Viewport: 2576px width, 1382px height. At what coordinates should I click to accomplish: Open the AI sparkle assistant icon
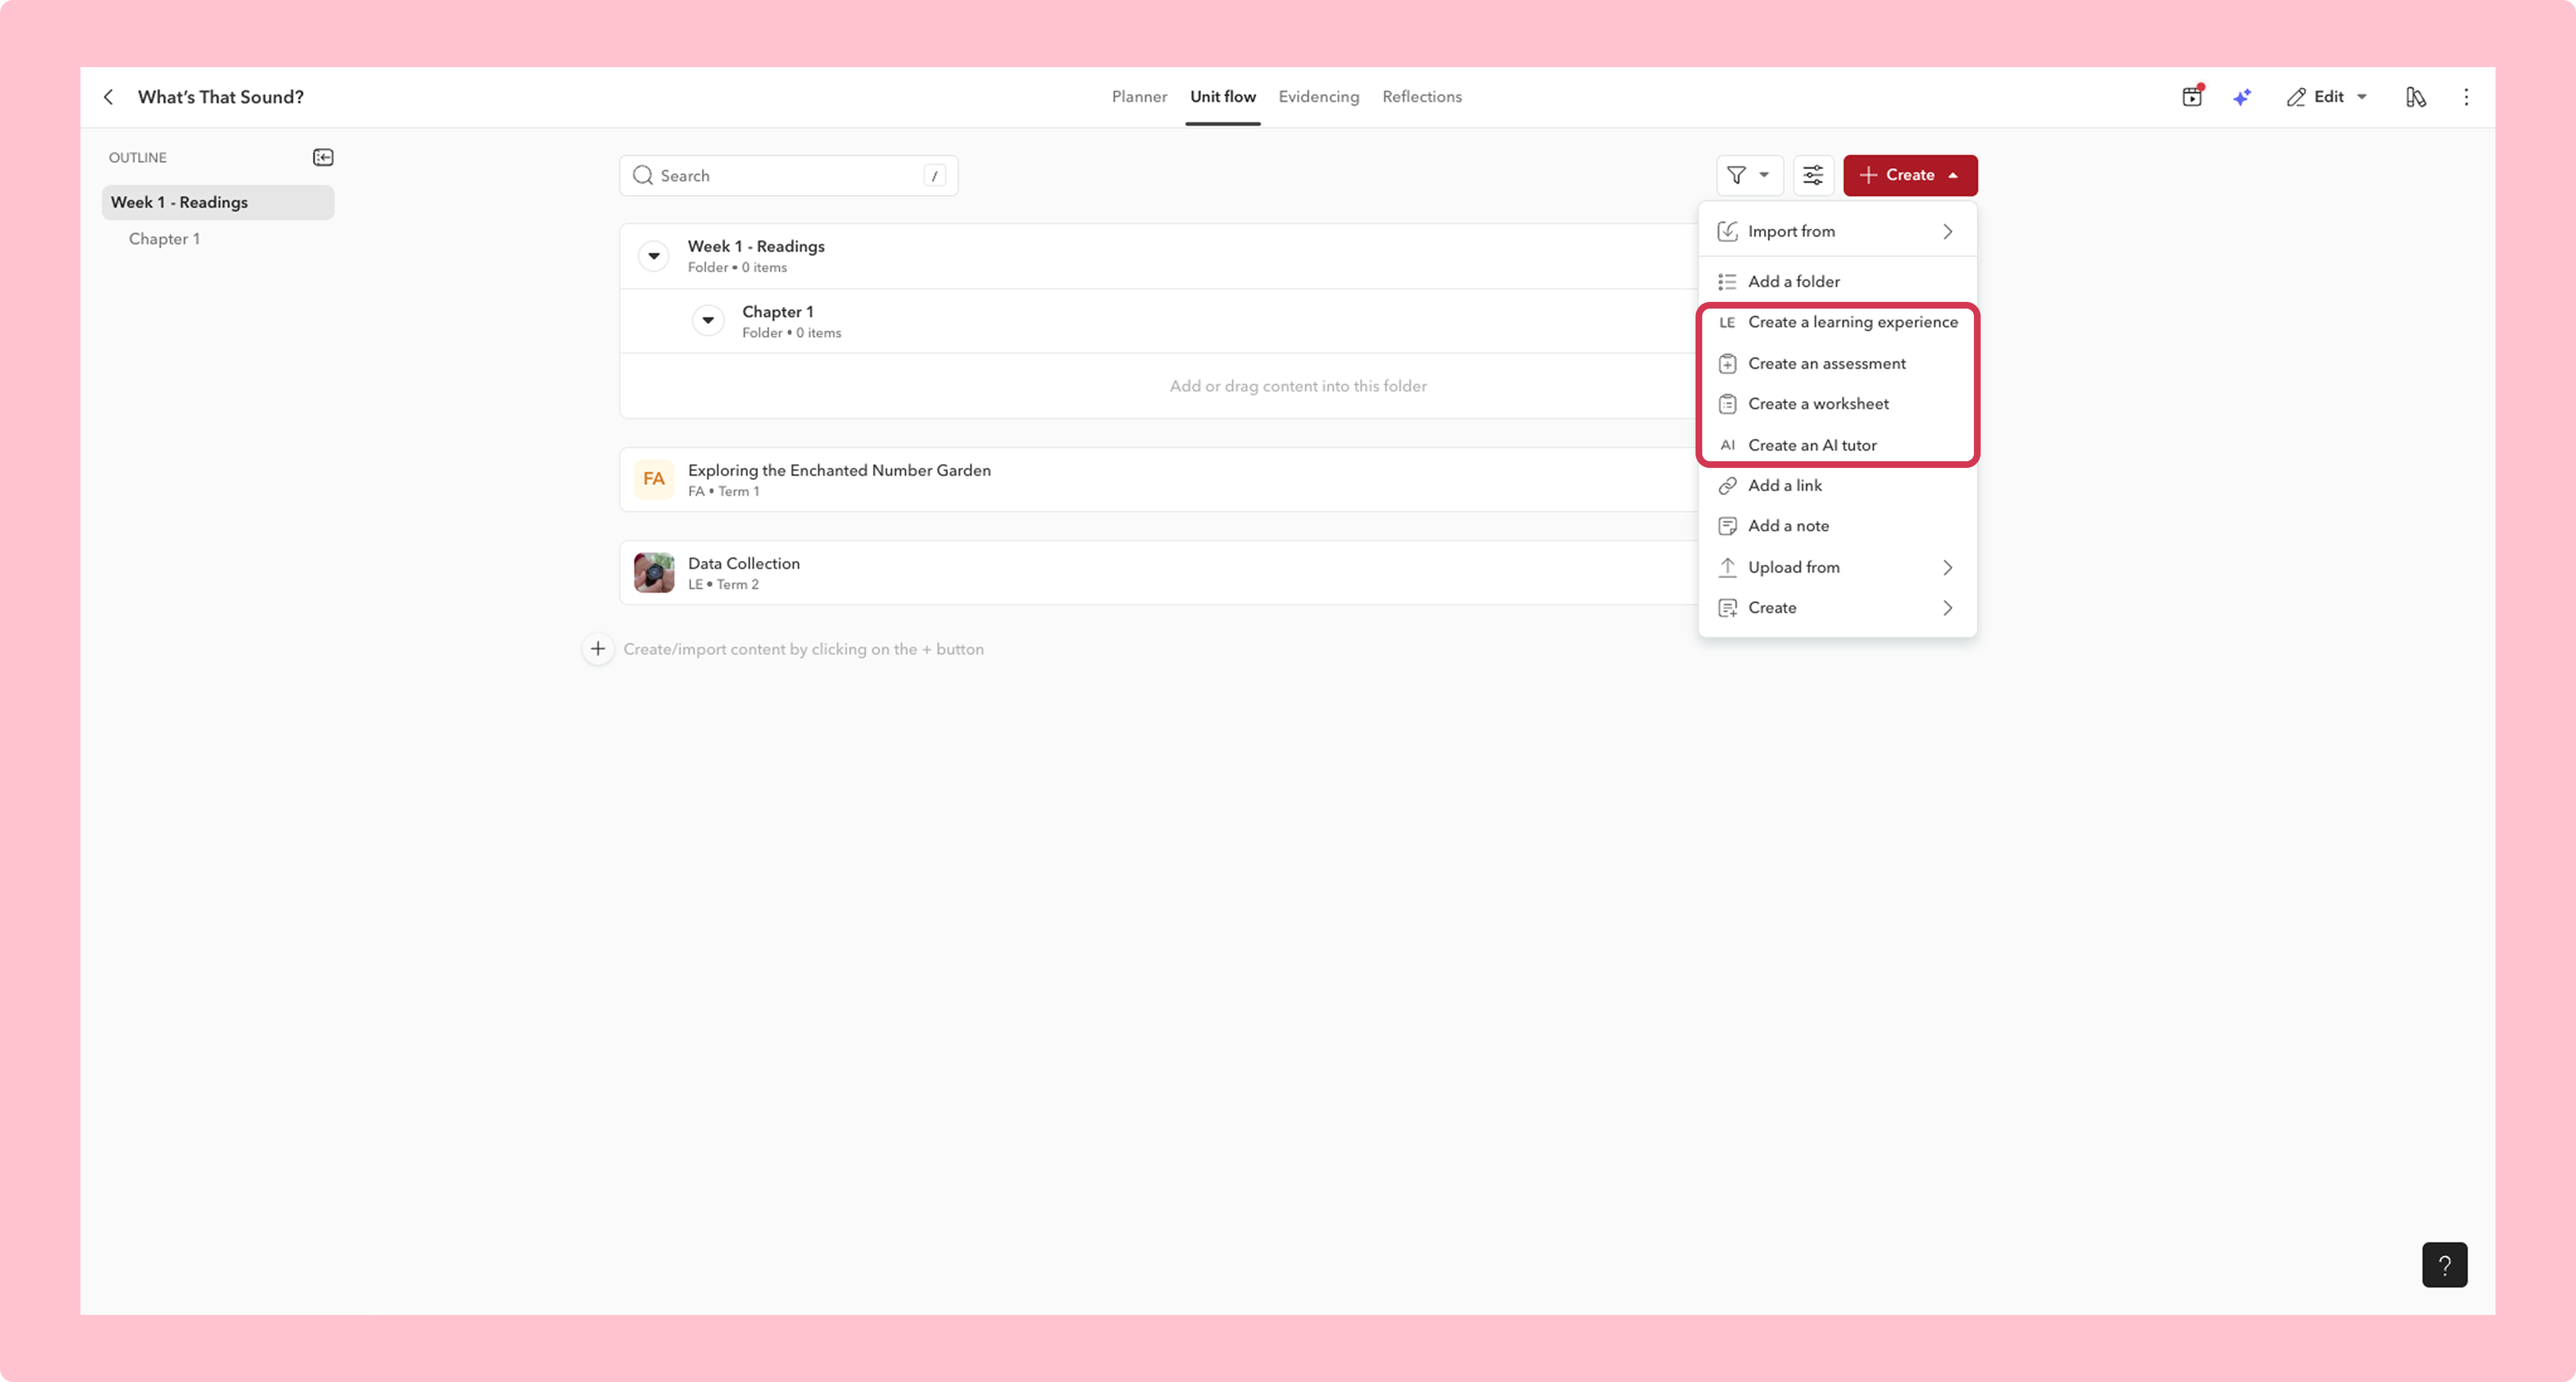[x=2242, y=97]
